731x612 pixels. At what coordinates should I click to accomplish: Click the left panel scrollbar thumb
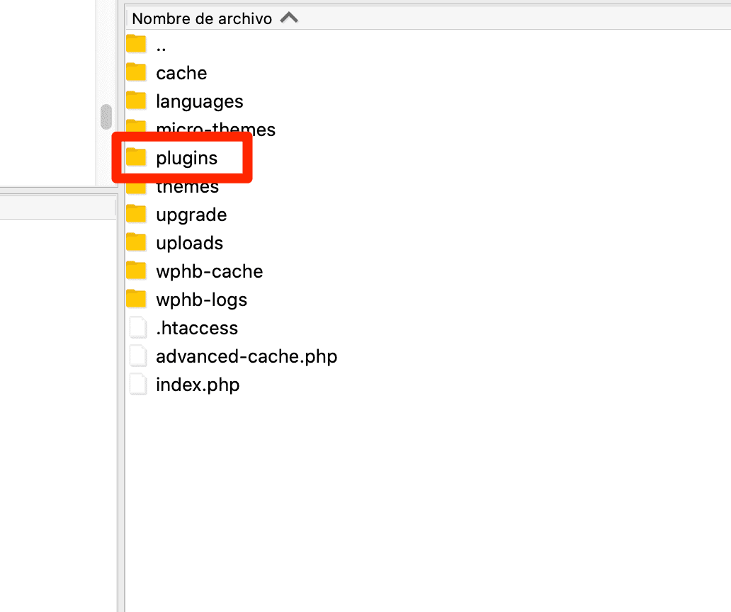coord(106,117)
